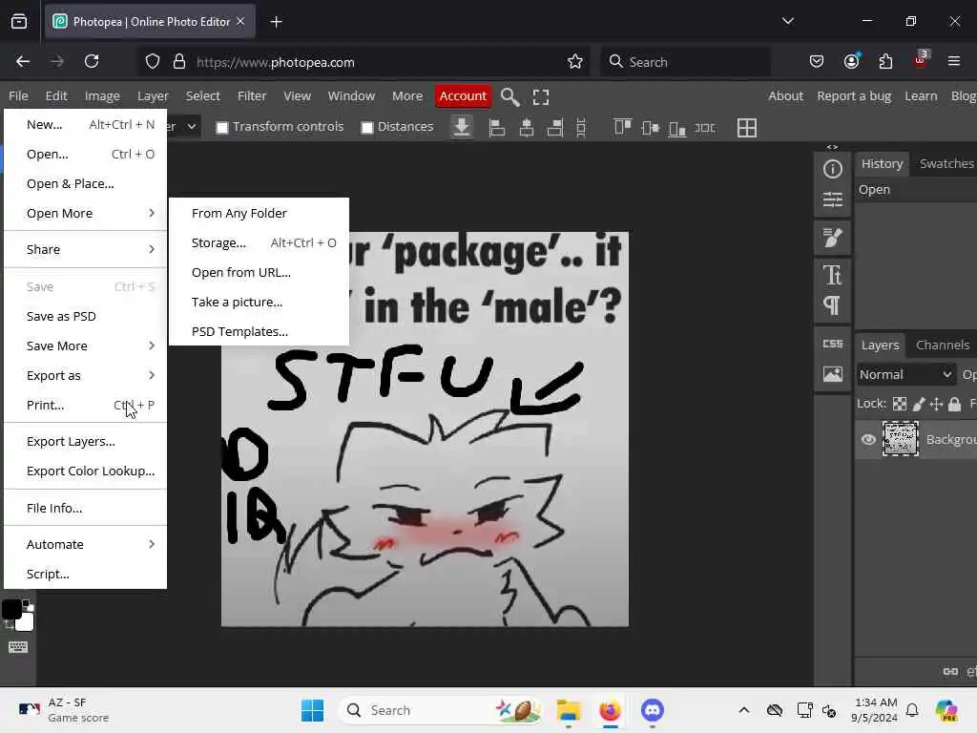Image resolution: width=977 pixels, height=733 pixels.
Task: Distribute horizontal spacing icon
Action: 705,128
